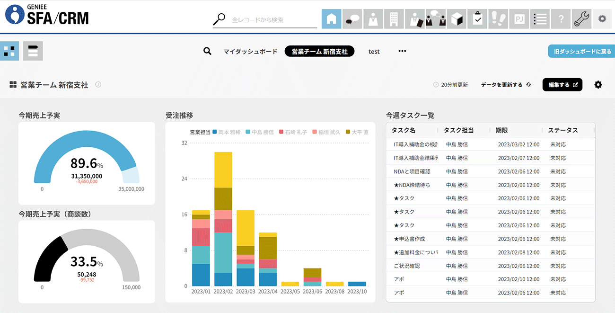Open the ellipsis menu for more dashboards

pyautogui.click(x=402, y=51)
